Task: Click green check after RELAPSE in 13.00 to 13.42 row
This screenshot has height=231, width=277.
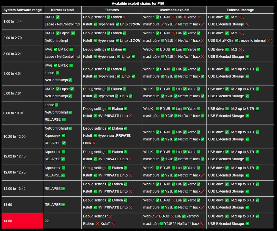Action: click(63, 189)
